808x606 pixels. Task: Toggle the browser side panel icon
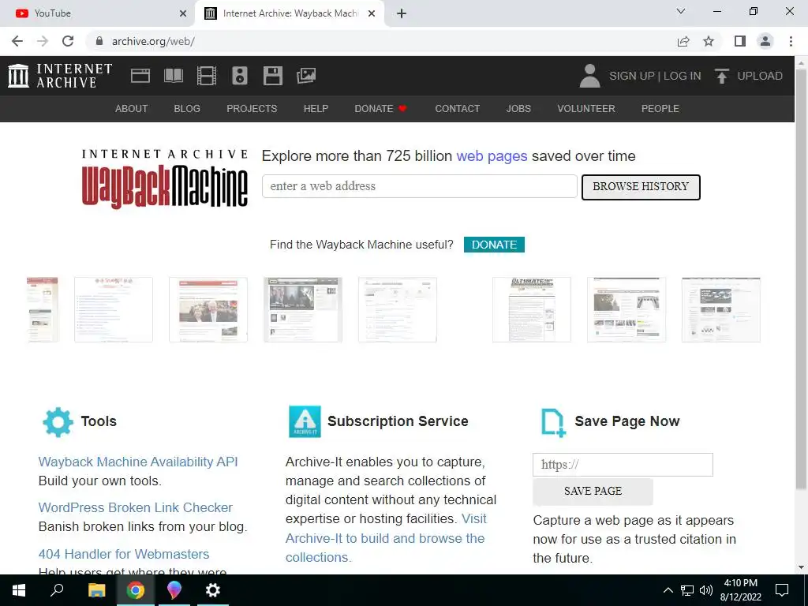point(740,41)
